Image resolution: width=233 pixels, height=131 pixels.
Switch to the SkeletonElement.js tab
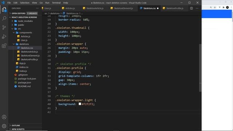(x=123, y=8)
